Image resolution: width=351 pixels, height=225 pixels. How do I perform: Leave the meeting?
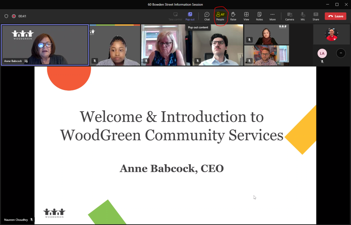[336, 16]
